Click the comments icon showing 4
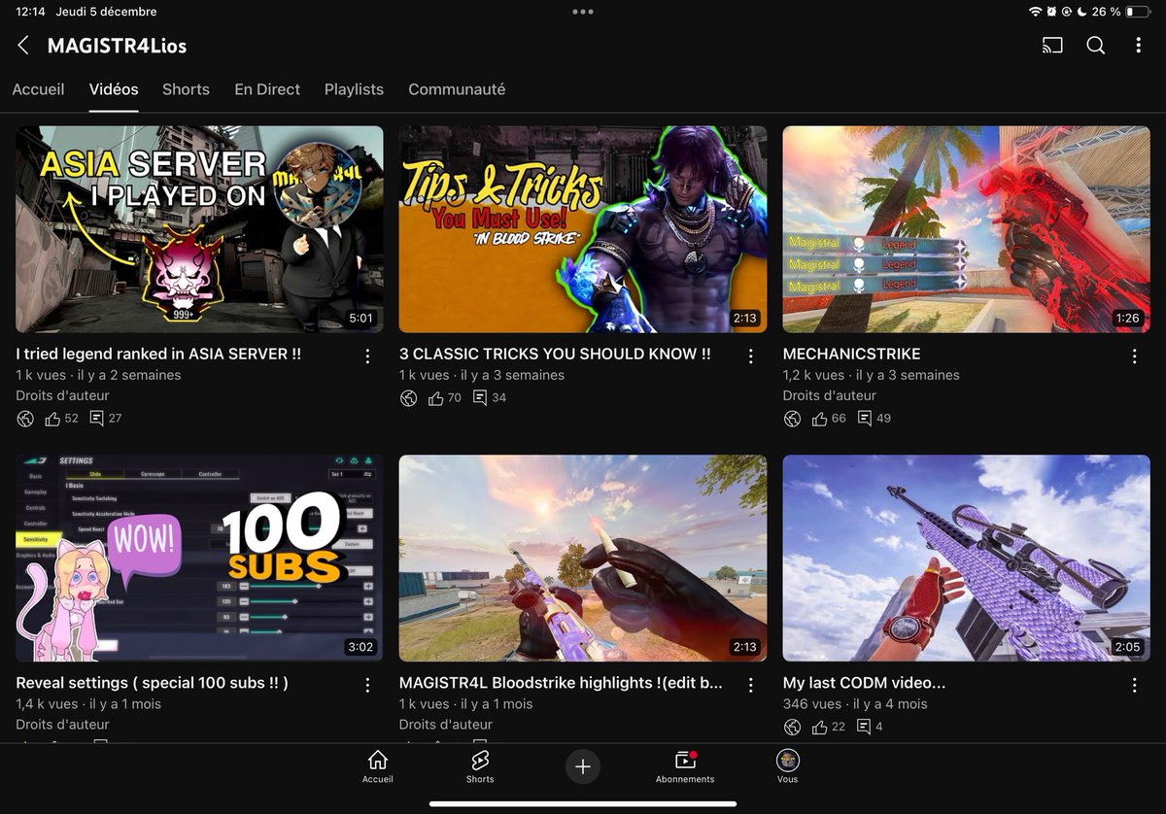The height and width of the screenshot is (814, 1166). click(864, 727)
